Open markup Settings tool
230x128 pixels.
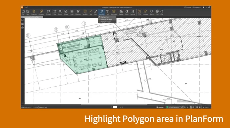pos(133,12)
